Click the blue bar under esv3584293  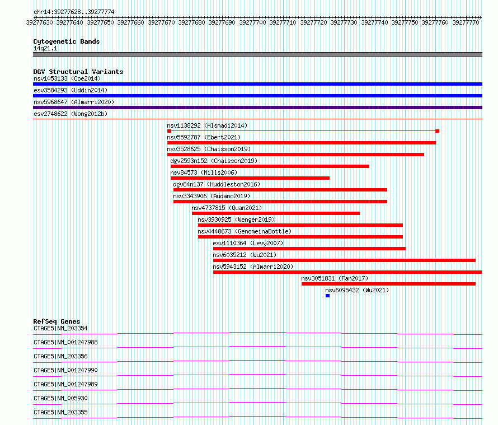coord(257,96)
